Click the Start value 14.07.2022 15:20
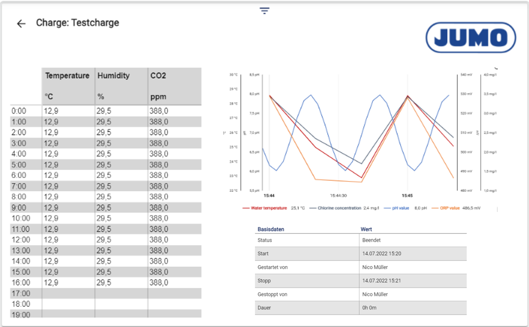Image resolution: width=529 pixels, height=327 pixels. pyautogui.click(x=383, y=254)
